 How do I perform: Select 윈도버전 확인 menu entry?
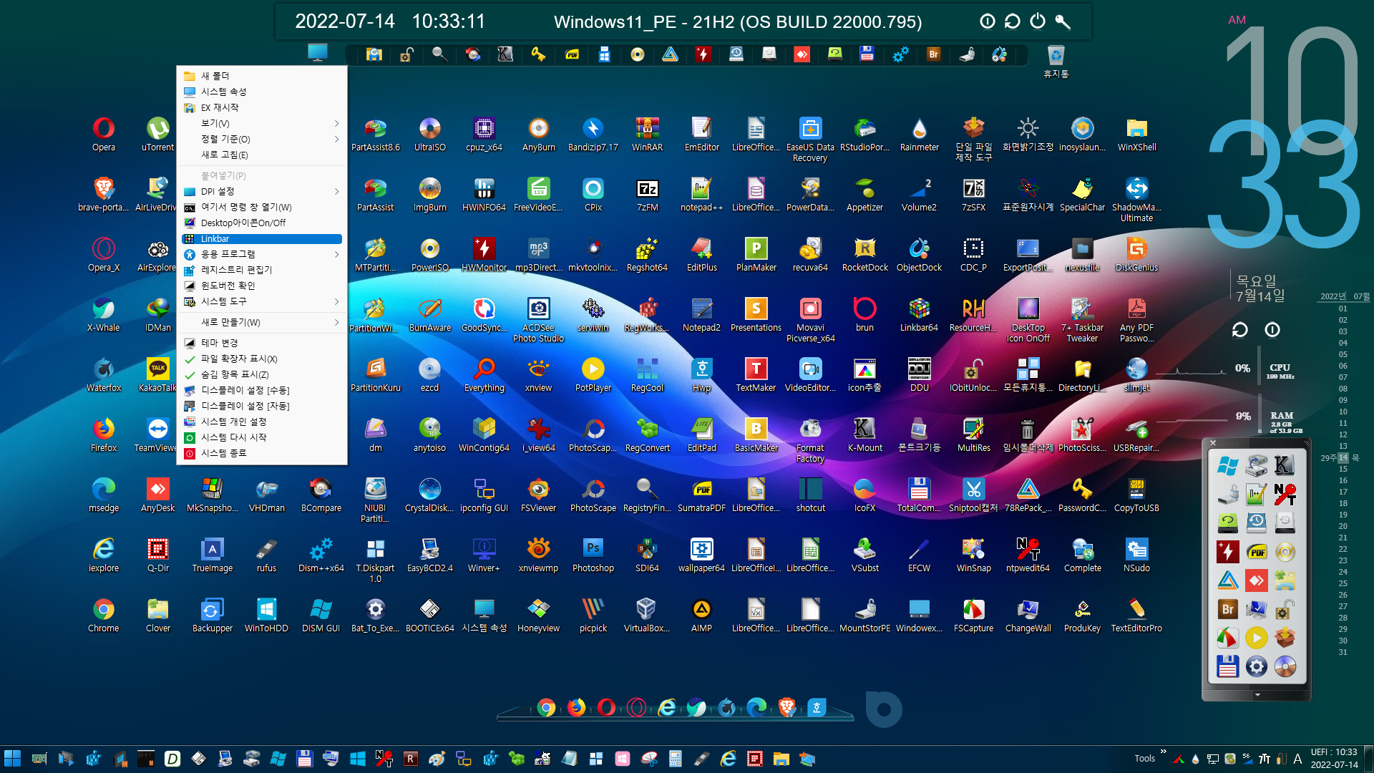tap(262, 286)
